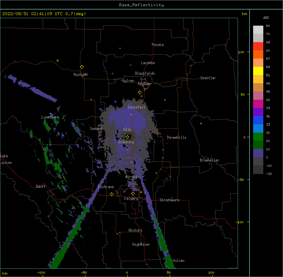Click the Ponoka town label
The width and height of the screenshot is (283, 277).
coord(158,45)
